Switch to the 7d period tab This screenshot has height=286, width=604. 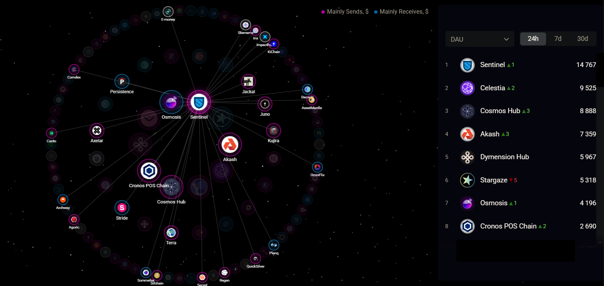point(558,39)
